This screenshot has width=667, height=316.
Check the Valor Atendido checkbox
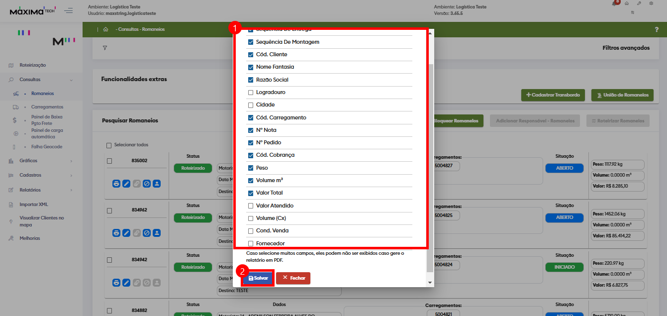point(251,206)
